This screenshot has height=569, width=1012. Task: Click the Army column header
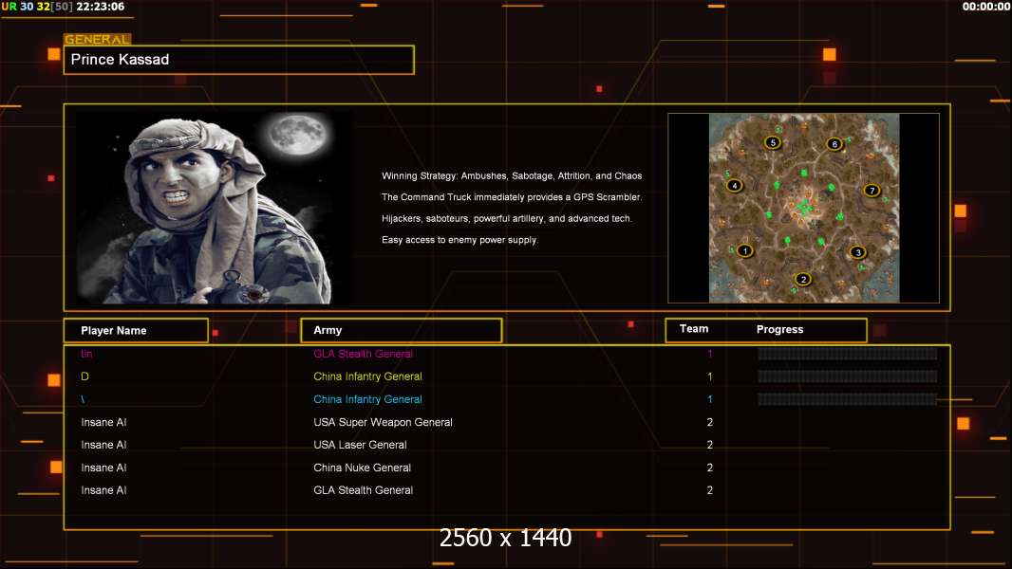pyautogui.click(x=328, y=330)
